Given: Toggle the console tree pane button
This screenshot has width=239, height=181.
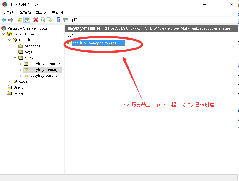Looking at the screenshot, I should (x=27, y=20).
